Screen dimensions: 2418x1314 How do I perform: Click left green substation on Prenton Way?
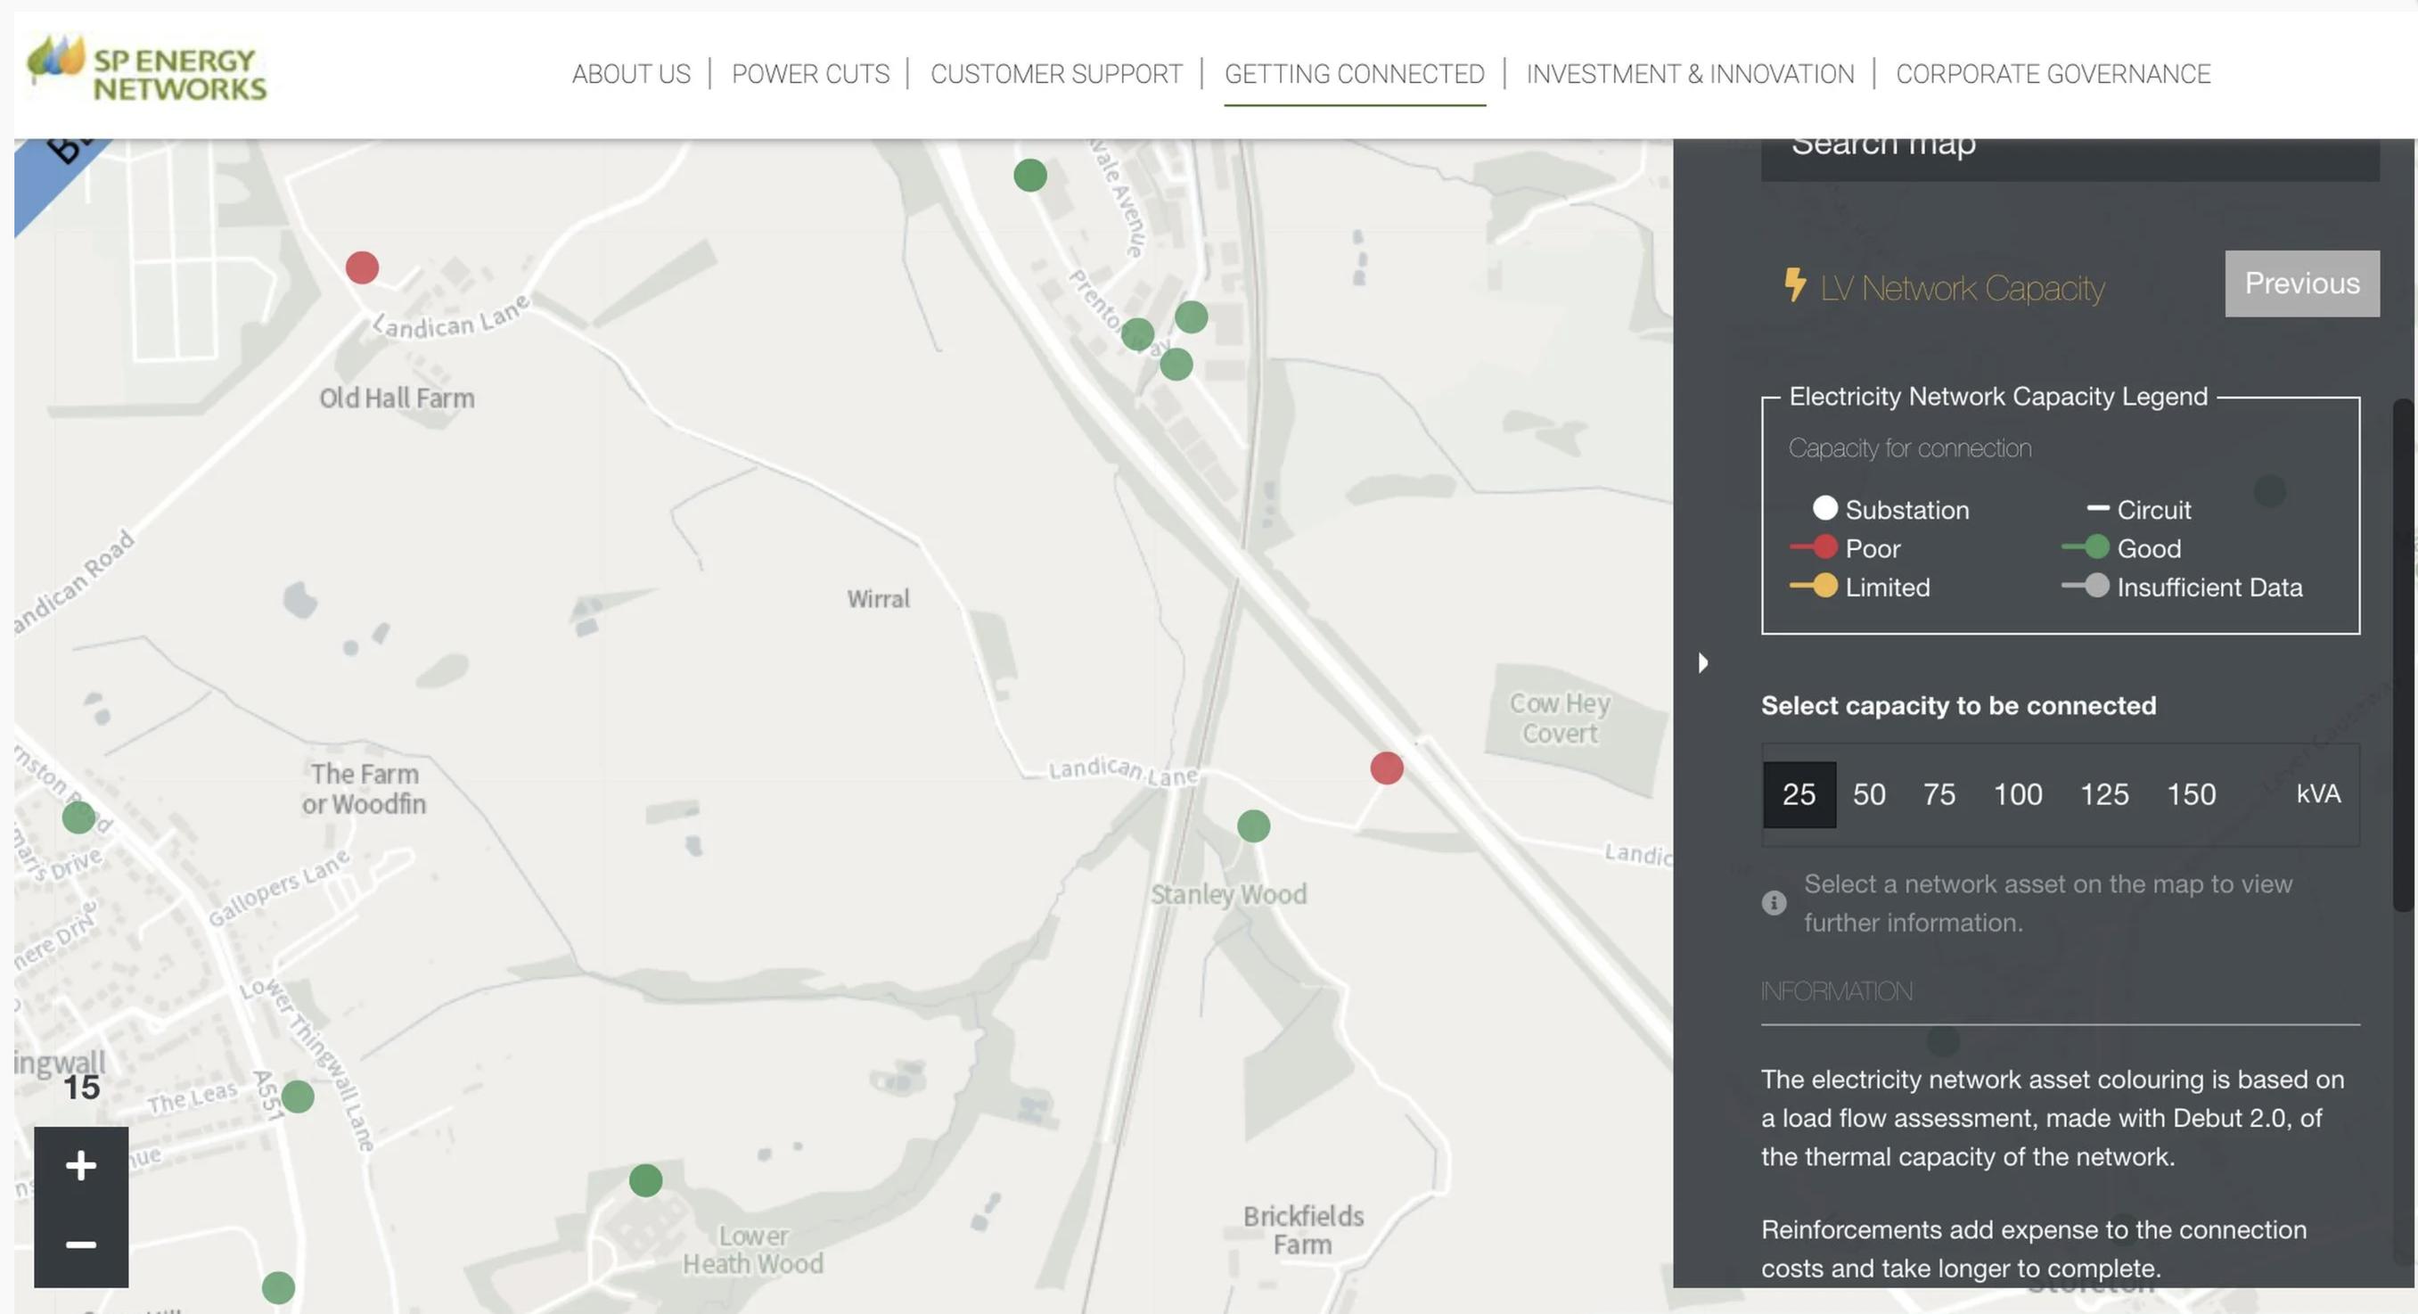click(x=1137, y=334)
